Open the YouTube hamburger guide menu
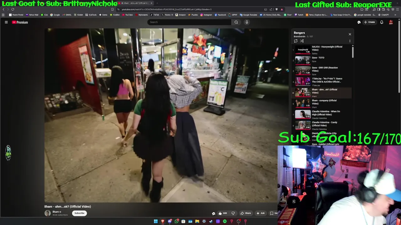Viewport: 401px width, 225px height. 6,22
